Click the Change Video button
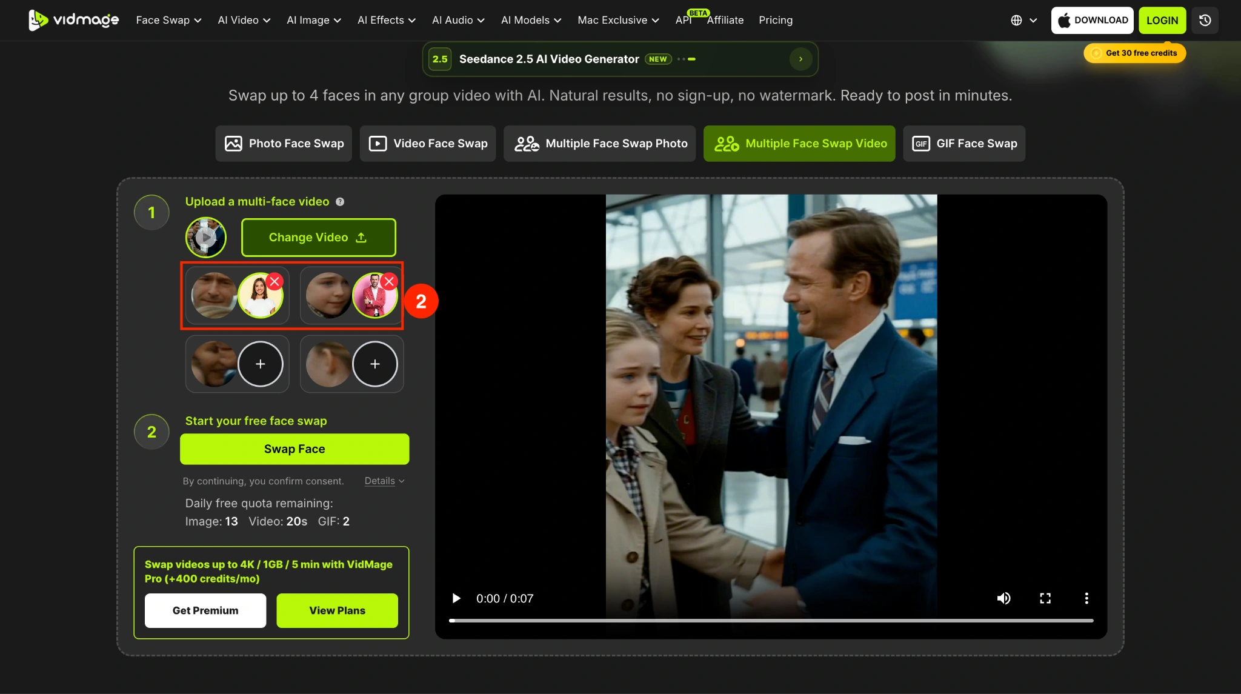The width and height of the screenshot is (1241, 694). click(x=319, y=238)
